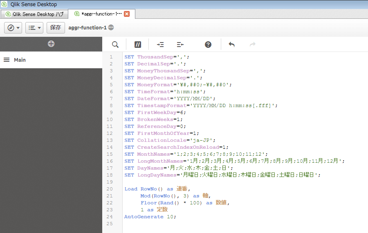Add a new script section
Viewport: 368px width, 233px height.
point(51,44)
